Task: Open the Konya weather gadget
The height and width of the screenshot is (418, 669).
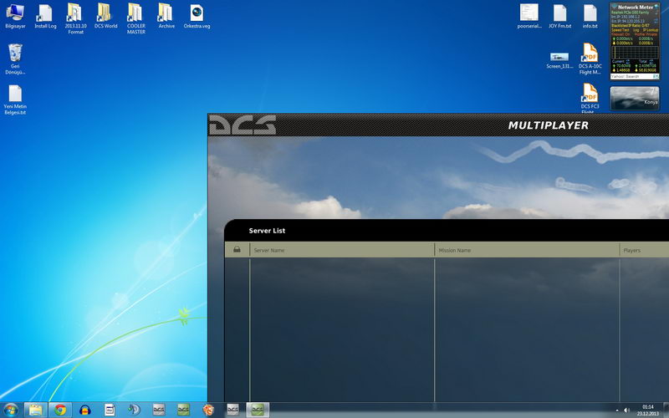Action: click(x=635, y=98)
